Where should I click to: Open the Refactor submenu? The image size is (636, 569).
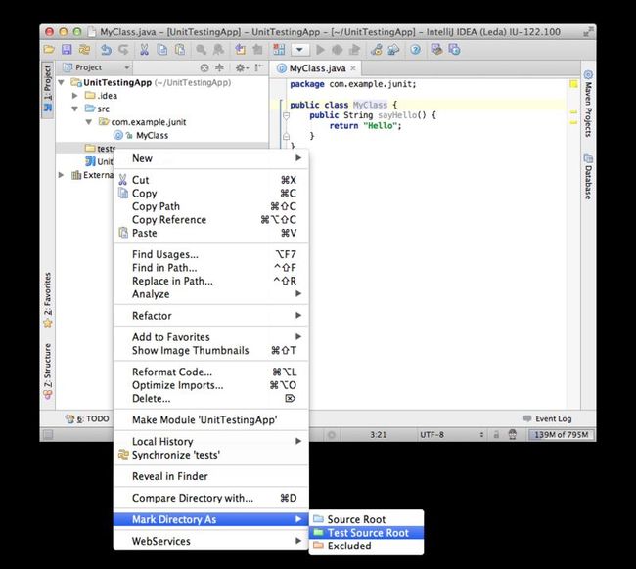[211, 316]
